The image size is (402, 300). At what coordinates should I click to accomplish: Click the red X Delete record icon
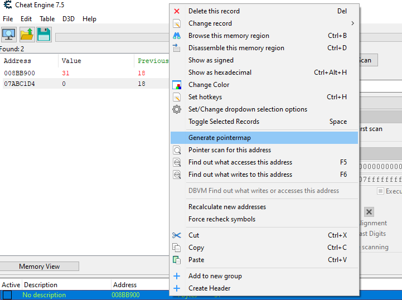(x=177, y=11)
